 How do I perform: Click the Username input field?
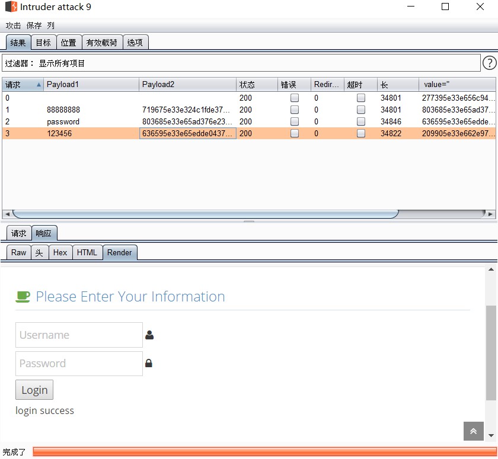[79, 335]
